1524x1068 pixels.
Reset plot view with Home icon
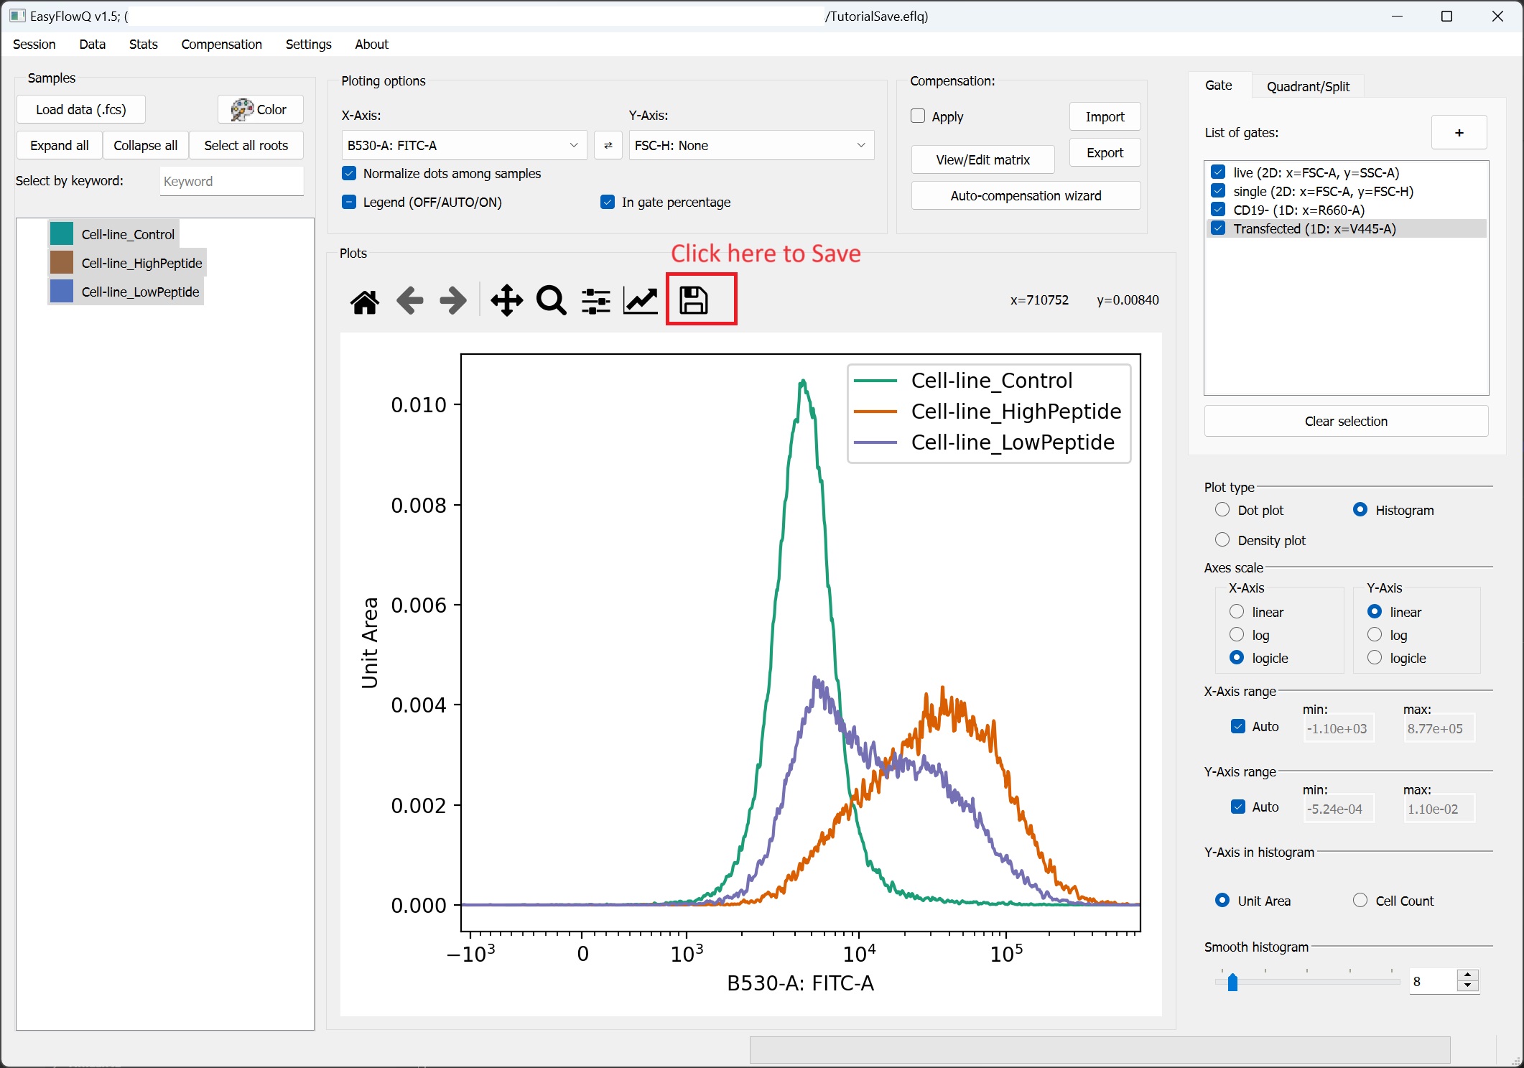point(365,301)
